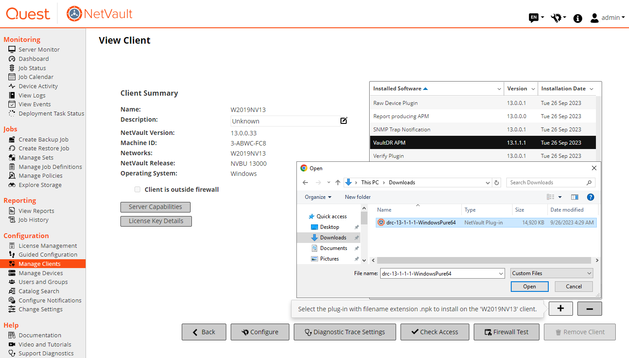Open the language selector EN icon
The width and height of the screenshot is (629, 358).
pyautogui.click(x=534, y=18)
